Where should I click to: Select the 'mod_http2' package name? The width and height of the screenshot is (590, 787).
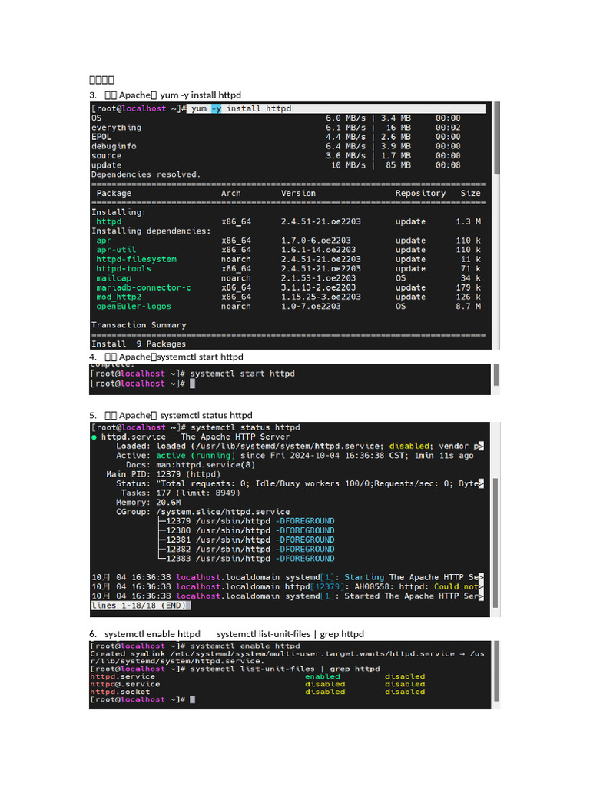119,297
